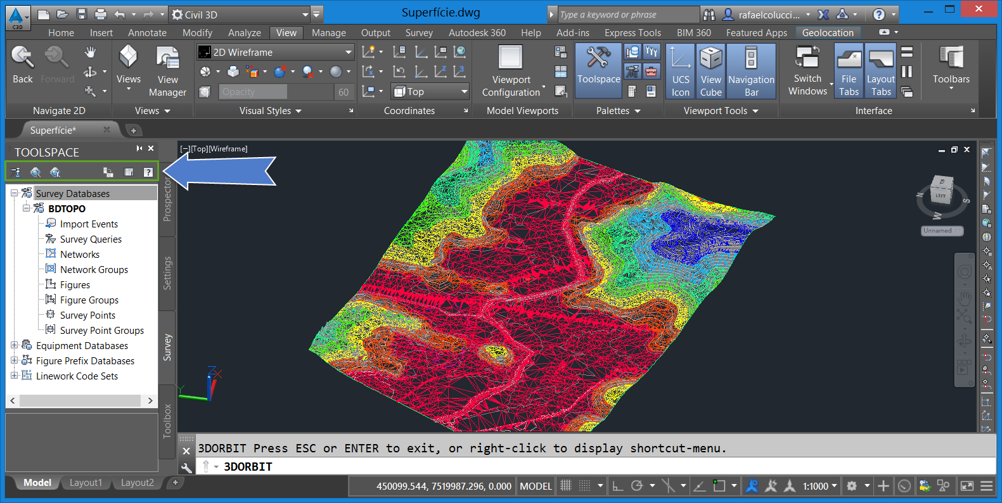Click customization wrench icon on command line
The width and height of the screenshot is (1002, 503).
coord(186,468)
